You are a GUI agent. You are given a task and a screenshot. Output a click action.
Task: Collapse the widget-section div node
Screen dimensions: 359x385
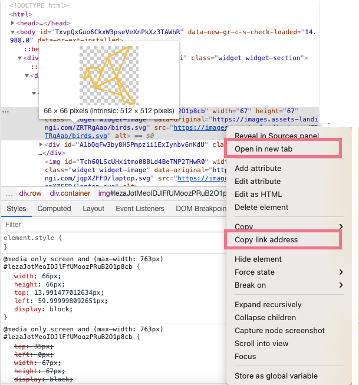pyautogui.click(x=20, y=58)
